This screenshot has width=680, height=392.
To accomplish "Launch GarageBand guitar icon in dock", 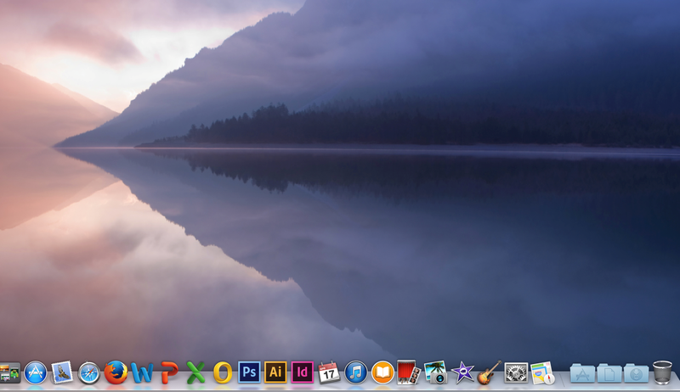I will (x=489, y=372).
